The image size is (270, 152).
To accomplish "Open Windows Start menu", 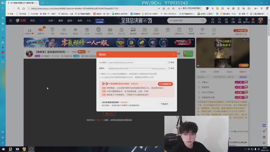I will (x=3, y=149).
